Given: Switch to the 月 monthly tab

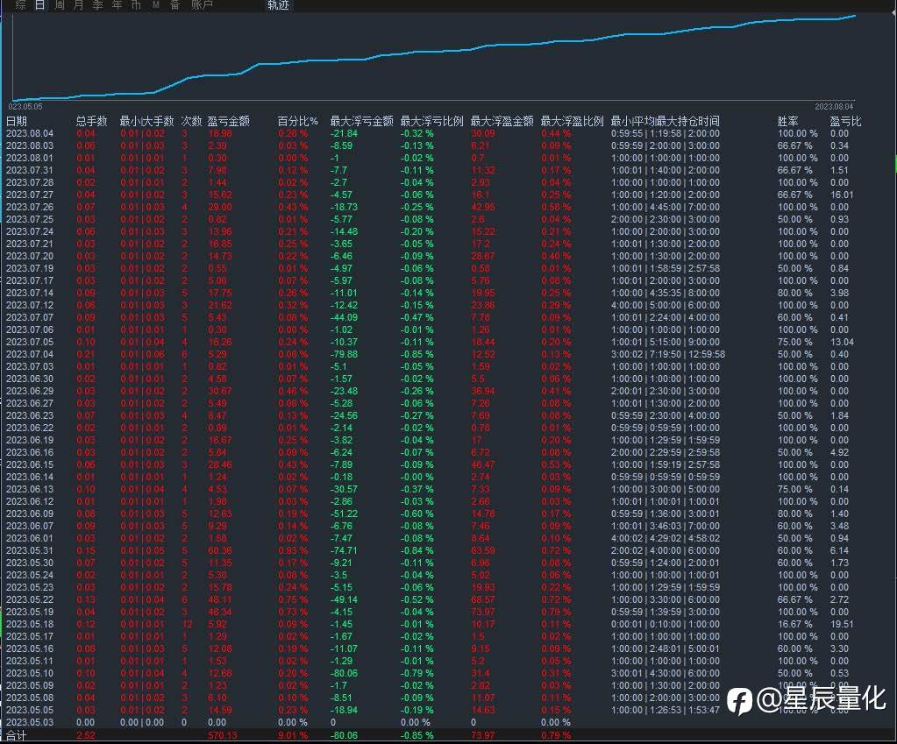Looking at the screenshot, I should coord(79,5).
